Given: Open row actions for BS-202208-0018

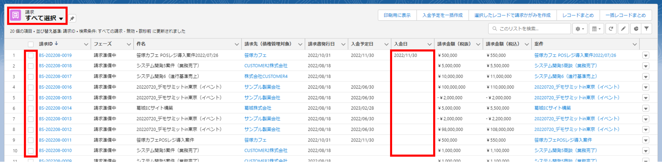Looking at the screenshot, I should (646, 66).
